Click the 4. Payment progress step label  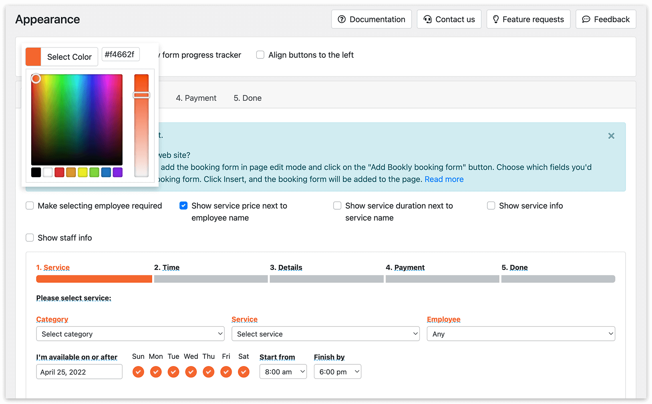pyautogui.click(x=405, y=267)
